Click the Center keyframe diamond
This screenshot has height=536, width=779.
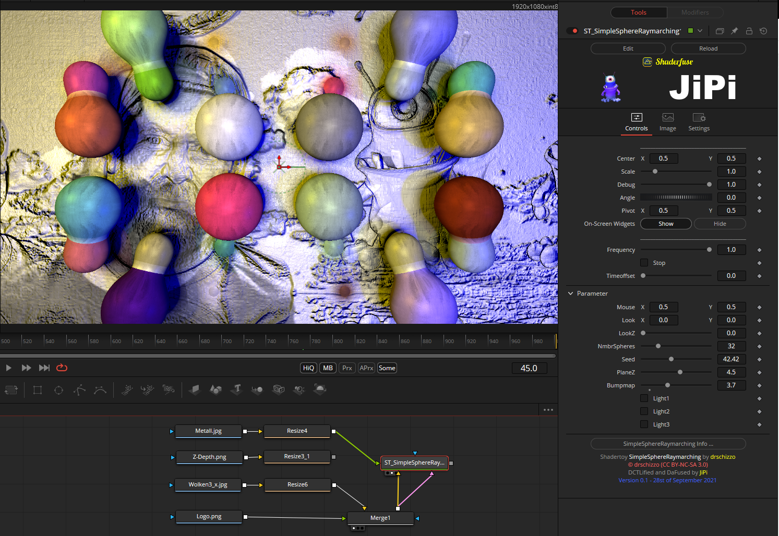tap(759, 159)
